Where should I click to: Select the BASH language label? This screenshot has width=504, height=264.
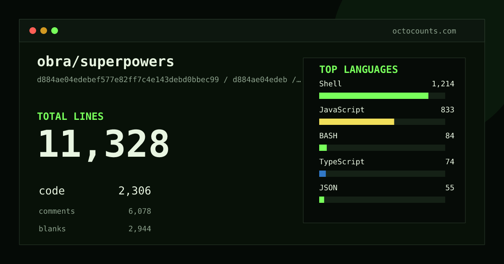click(x=328, y=136)
